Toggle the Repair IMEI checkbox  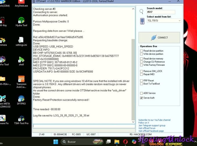(x=141, y=74)
